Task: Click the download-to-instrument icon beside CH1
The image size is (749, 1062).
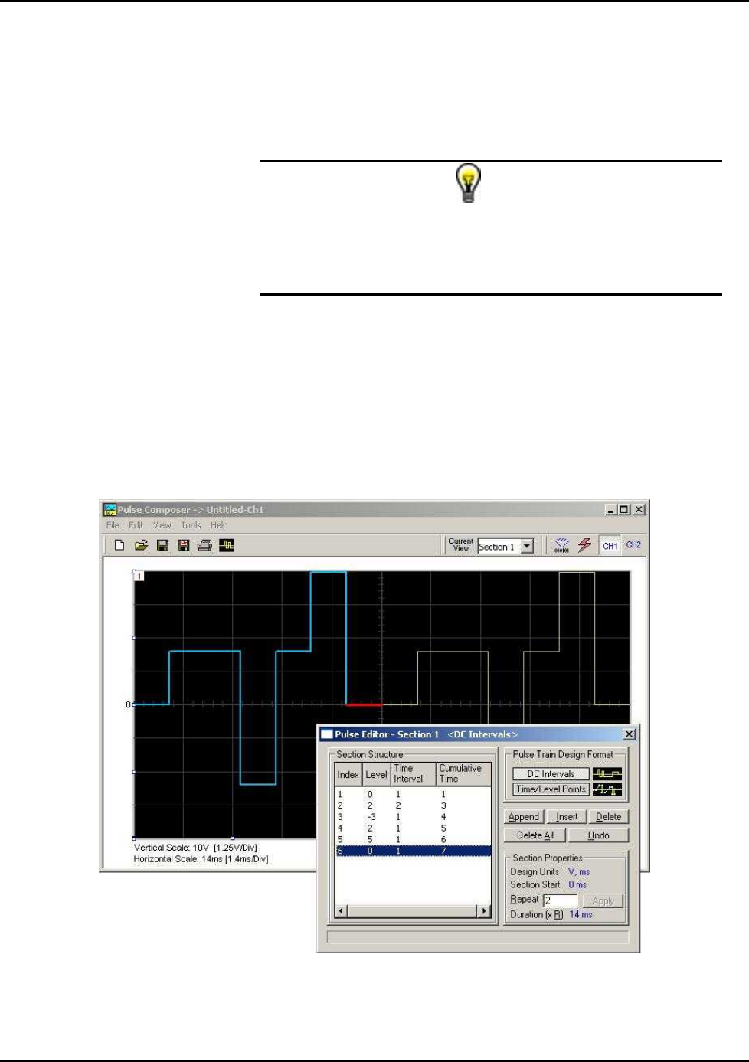Action: click(561, 545)
